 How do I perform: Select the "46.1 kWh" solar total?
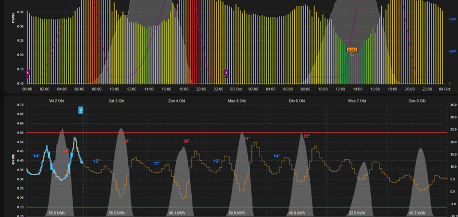click(177, 213)
